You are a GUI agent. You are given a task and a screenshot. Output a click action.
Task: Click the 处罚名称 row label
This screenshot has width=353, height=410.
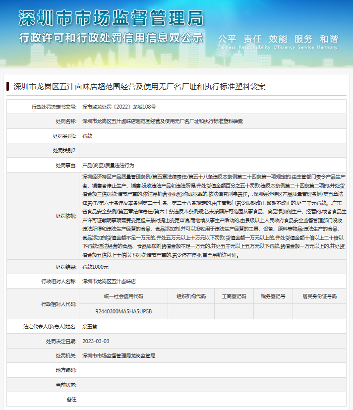point(66,121)
